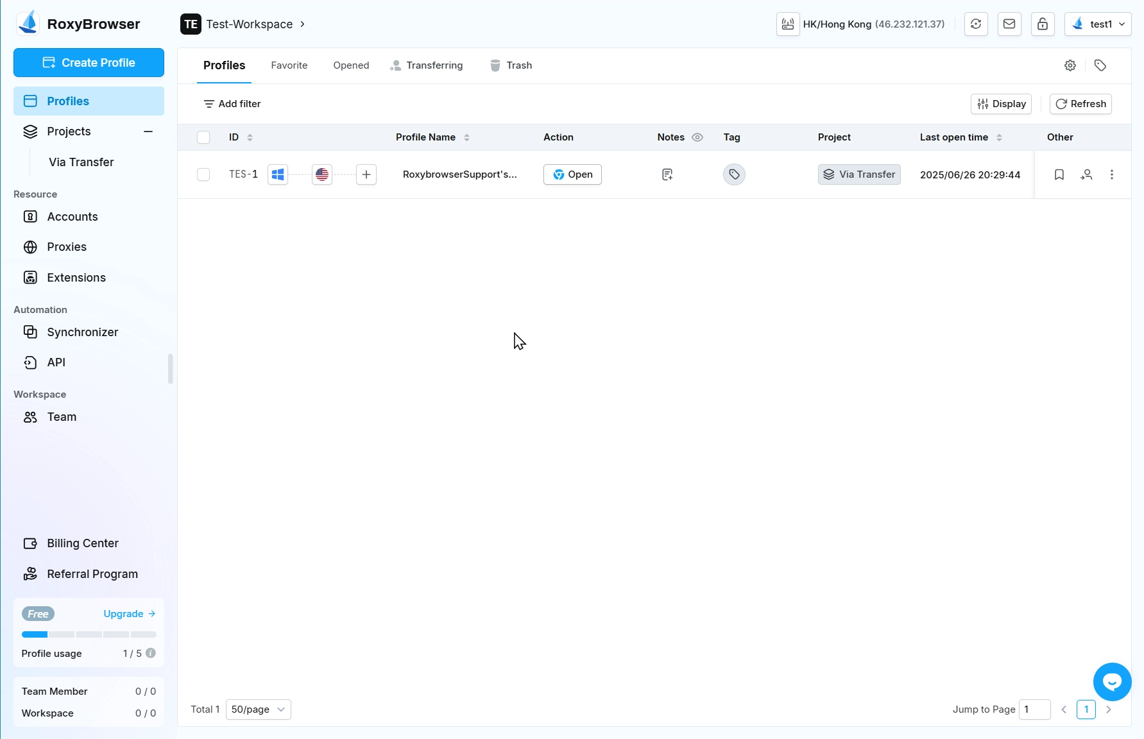The height and width of the screenshot is (739, 1144).
Task: Click the Free plan badge
Action: tap(38, 614)
